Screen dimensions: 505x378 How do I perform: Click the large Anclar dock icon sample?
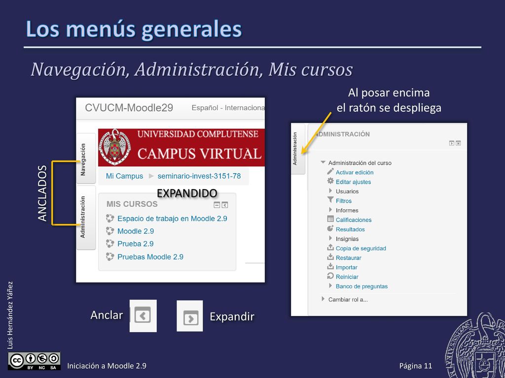tap(143, 315)
